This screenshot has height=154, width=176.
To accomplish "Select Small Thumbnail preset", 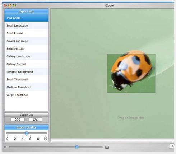I will pos(27,79).
